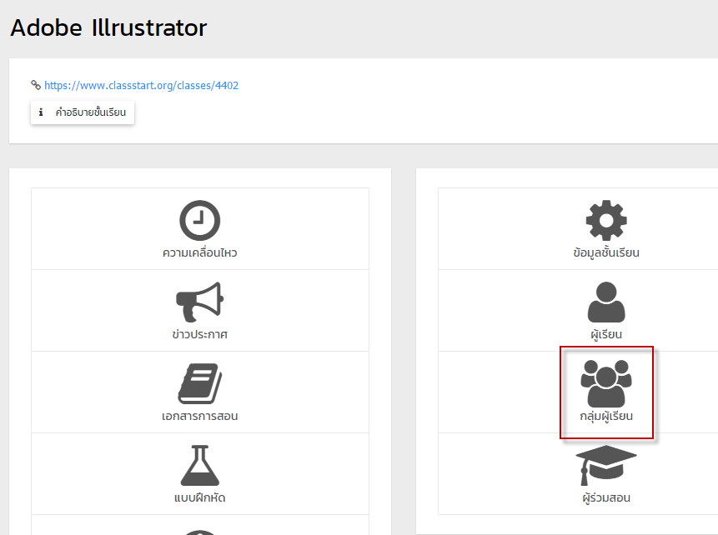Click the chain link icon beside the URL
Image resolution: width=718 pixels, height=535 pixels.
[x=36, y=85]
